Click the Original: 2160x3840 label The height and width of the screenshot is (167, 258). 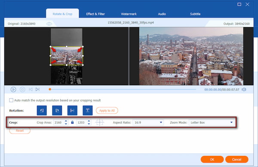point(21,24)
